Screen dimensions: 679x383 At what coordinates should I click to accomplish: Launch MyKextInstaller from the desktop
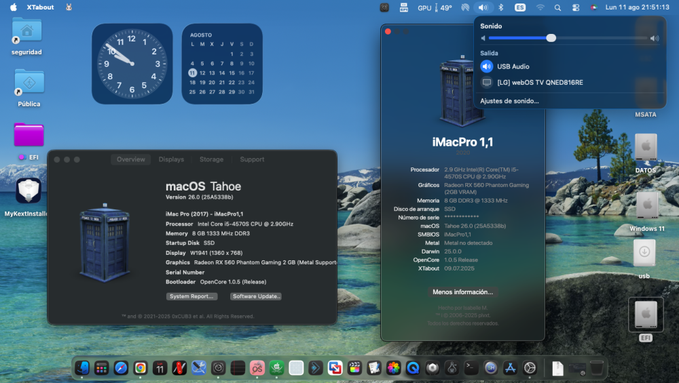[29, 190]
